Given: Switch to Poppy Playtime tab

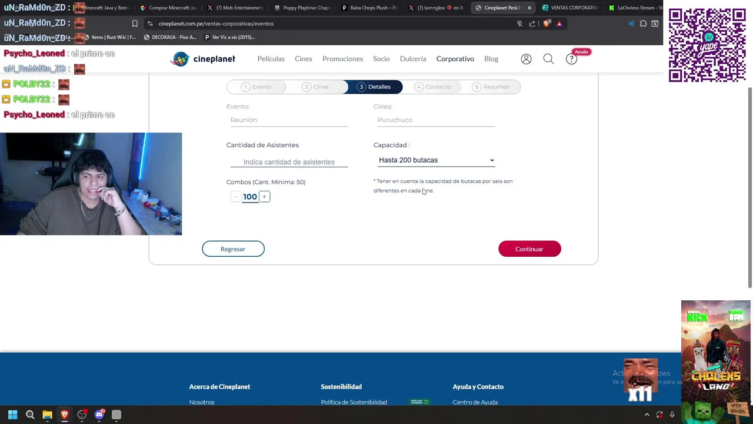Looking at the screenshot, I should point(302,8).
